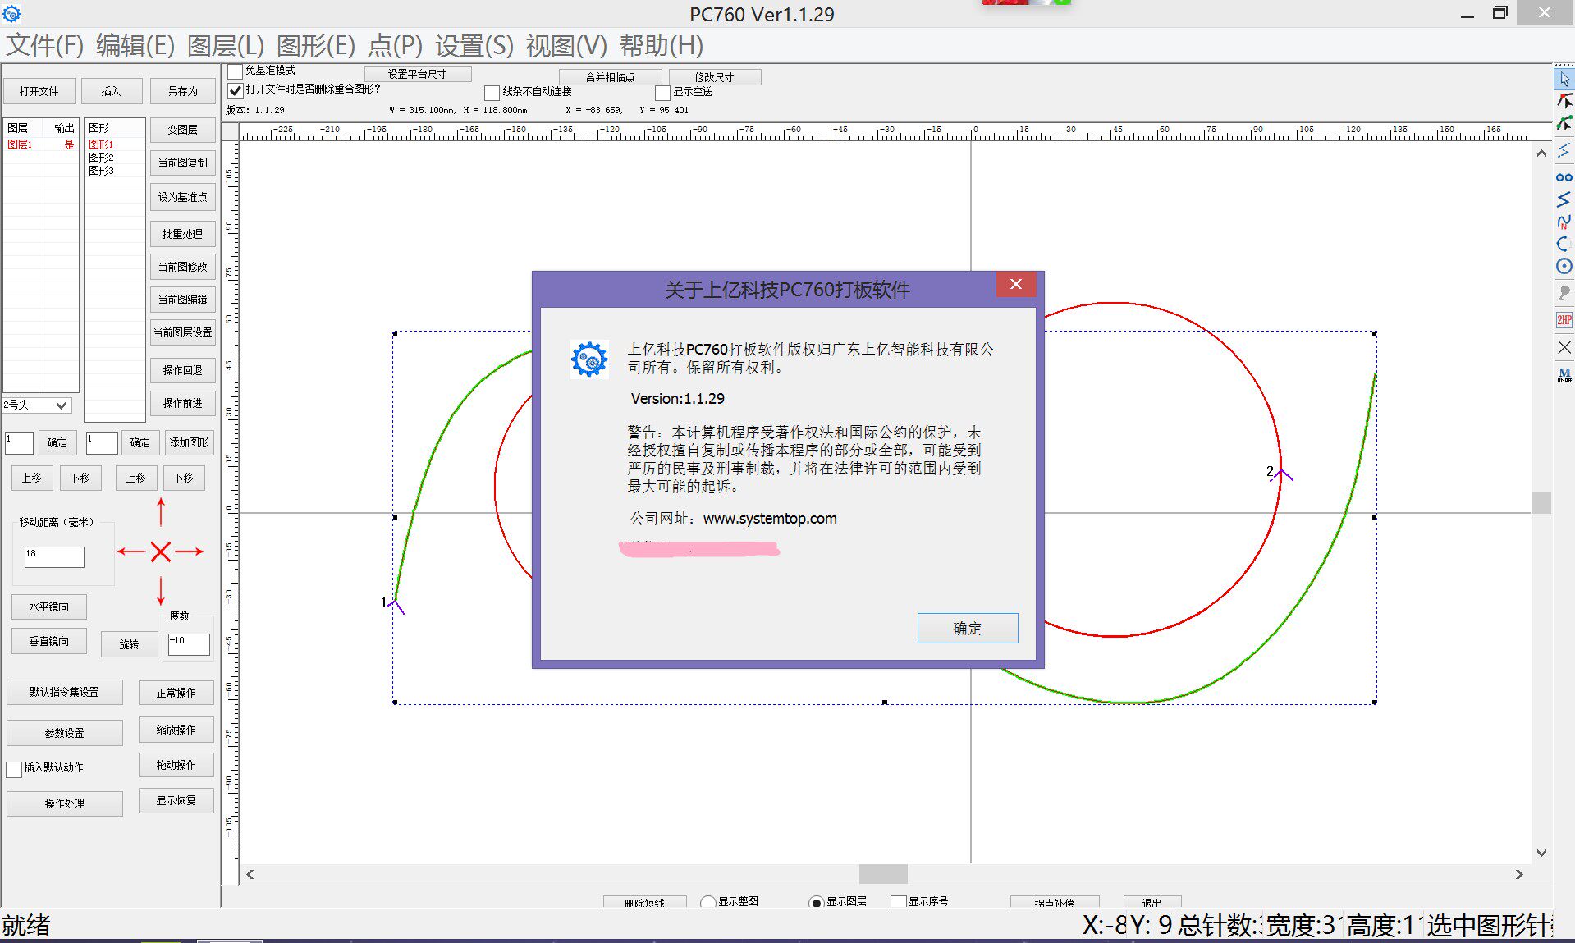Select the N curve stitch tool

point(1564,222)
